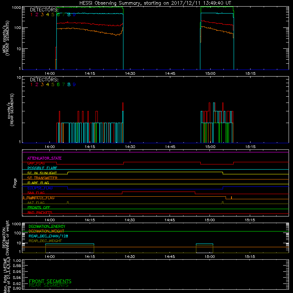
Task: Pick magenta detector 2 in rear segments legend
Action: 37,85
